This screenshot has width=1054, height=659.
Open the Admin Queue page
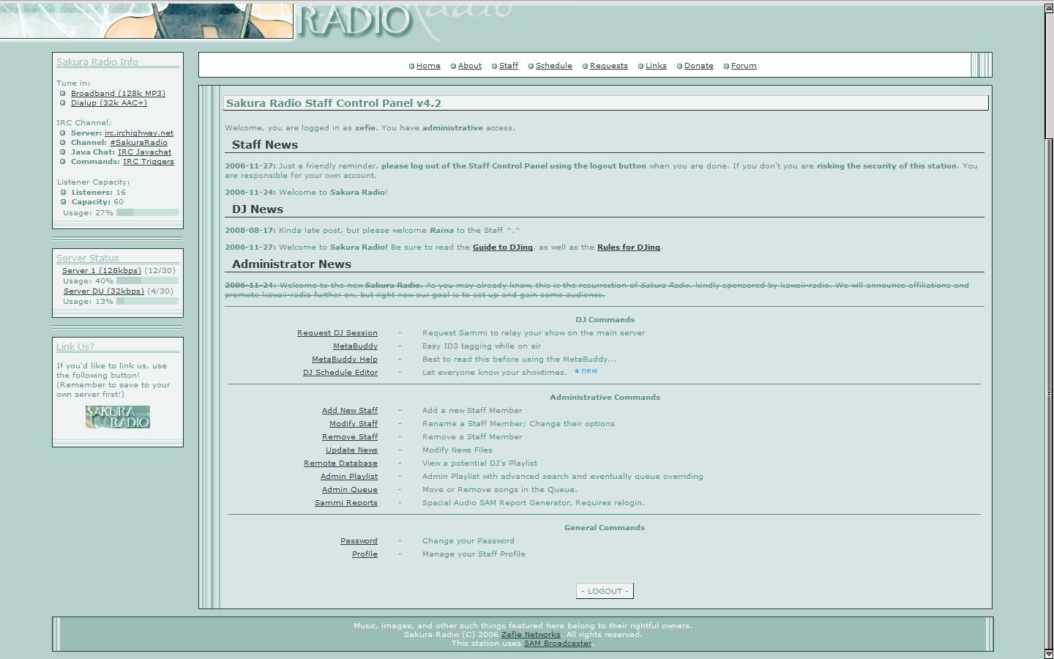coord(349,490)
